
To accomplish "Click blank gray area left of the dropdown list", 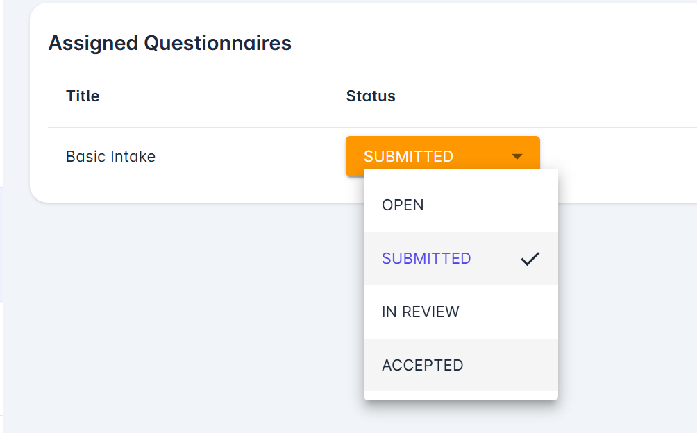I will coord(208,278).
